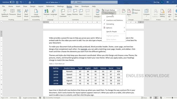
Task: Switch to the Home tab
Action: pos(11,6)
